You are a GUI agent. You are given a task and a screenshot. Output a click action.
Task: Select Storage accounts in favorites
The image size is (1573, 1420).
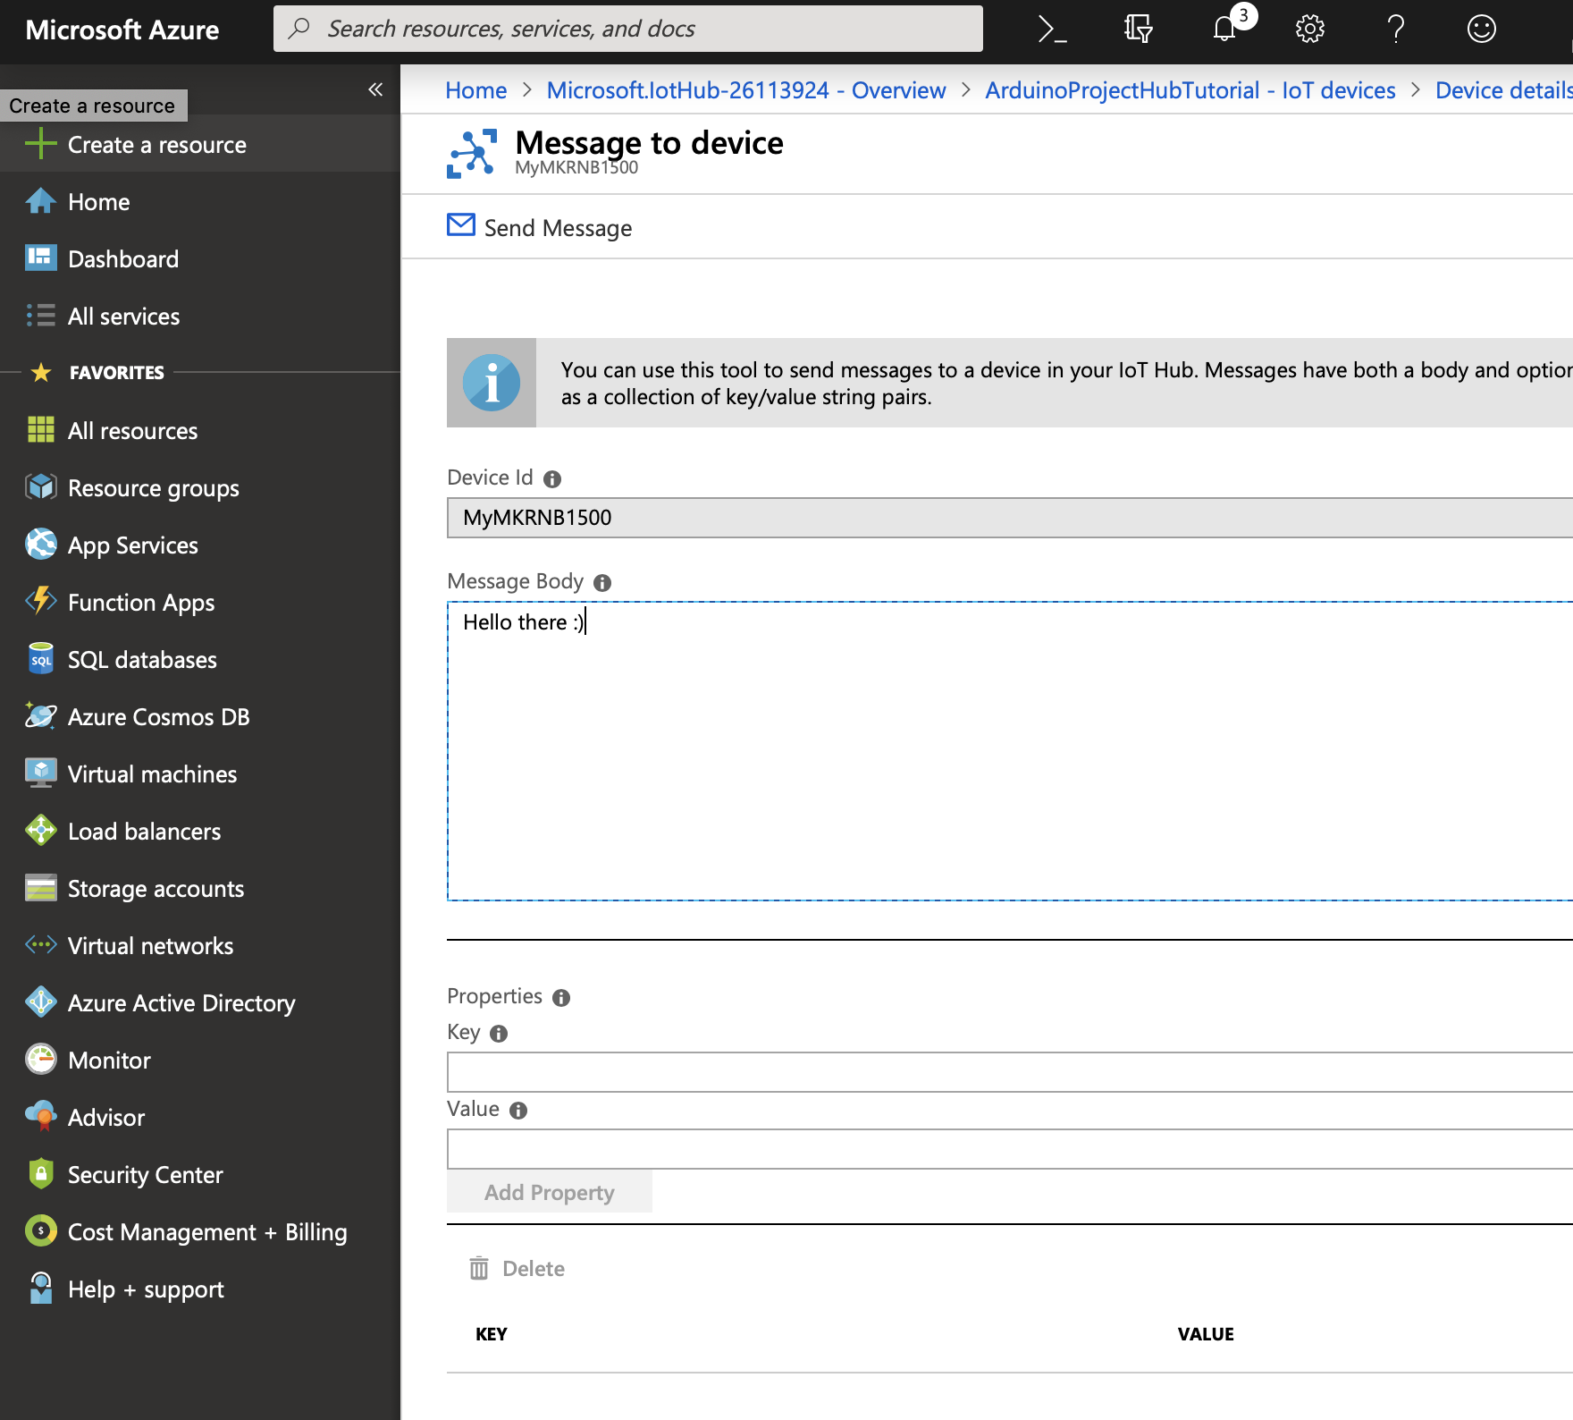click(x=156, y=888)
